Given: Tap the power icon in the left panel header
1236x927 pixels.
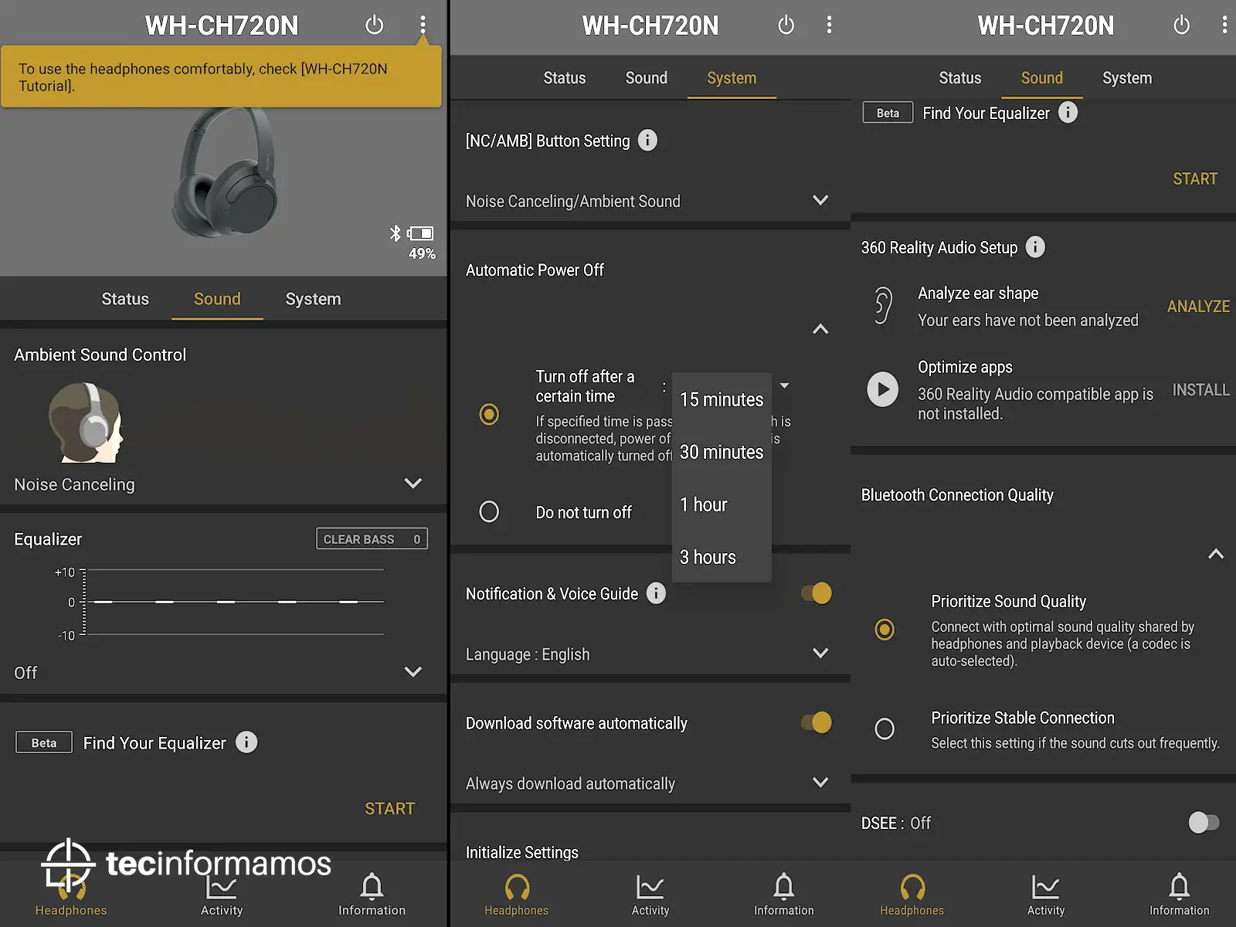Looking at the screenshot, I should tap(375, 25).
